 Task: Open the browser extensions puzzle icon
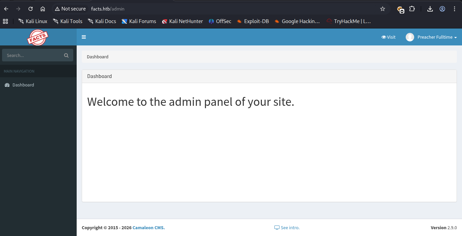tap(412, 9)
